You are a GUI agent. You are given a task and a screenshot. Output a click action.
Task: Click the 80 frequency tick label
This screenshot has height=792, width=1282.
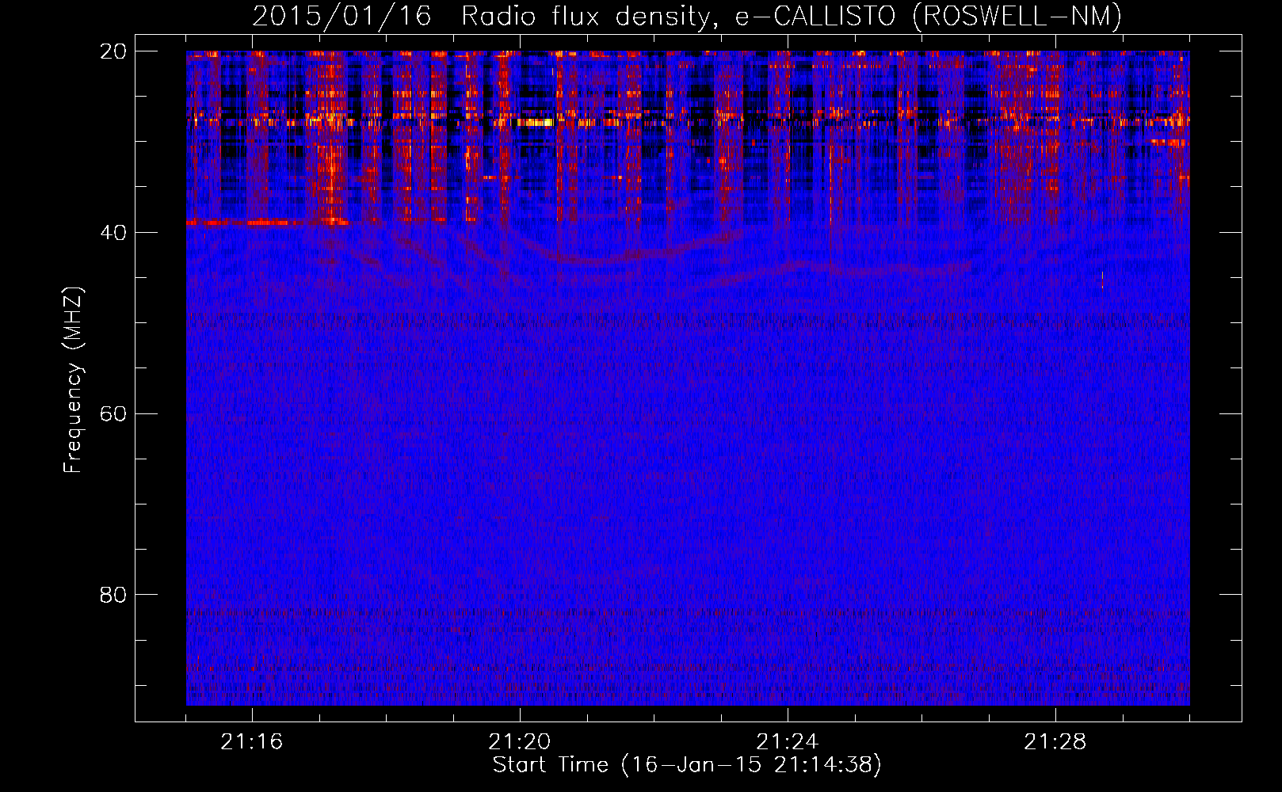pos(113,595)
